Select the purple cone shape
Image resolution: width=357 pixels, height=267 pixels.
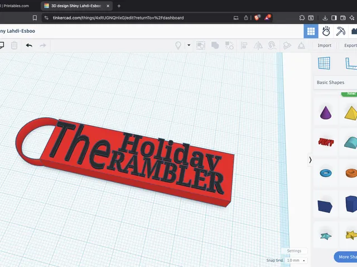326,112
